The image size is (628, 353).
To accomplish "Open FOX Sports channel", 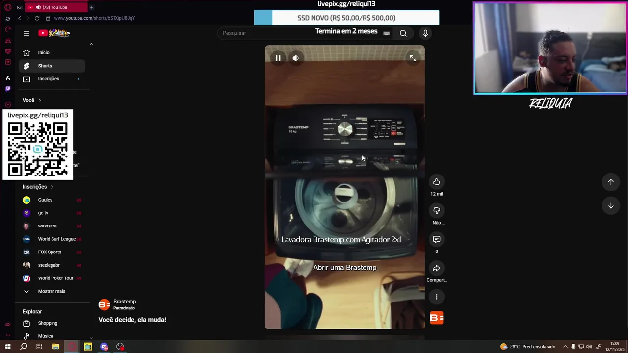I will click(52, 252).
